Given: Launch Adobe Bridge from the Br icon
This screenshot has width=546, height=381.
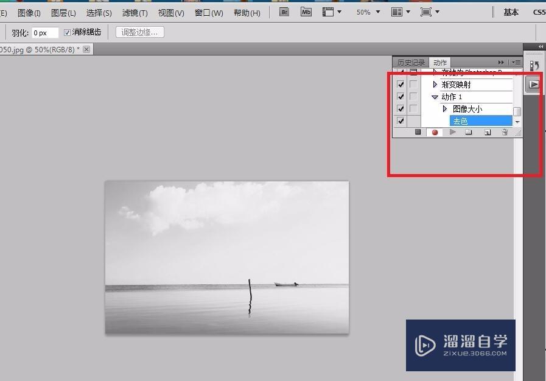Looking at the screenshot, I should click(x=284, y=12).
